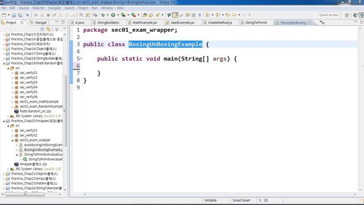364x205 pixels.
Task: Click the Open Type icon
Action: (151, 15)
